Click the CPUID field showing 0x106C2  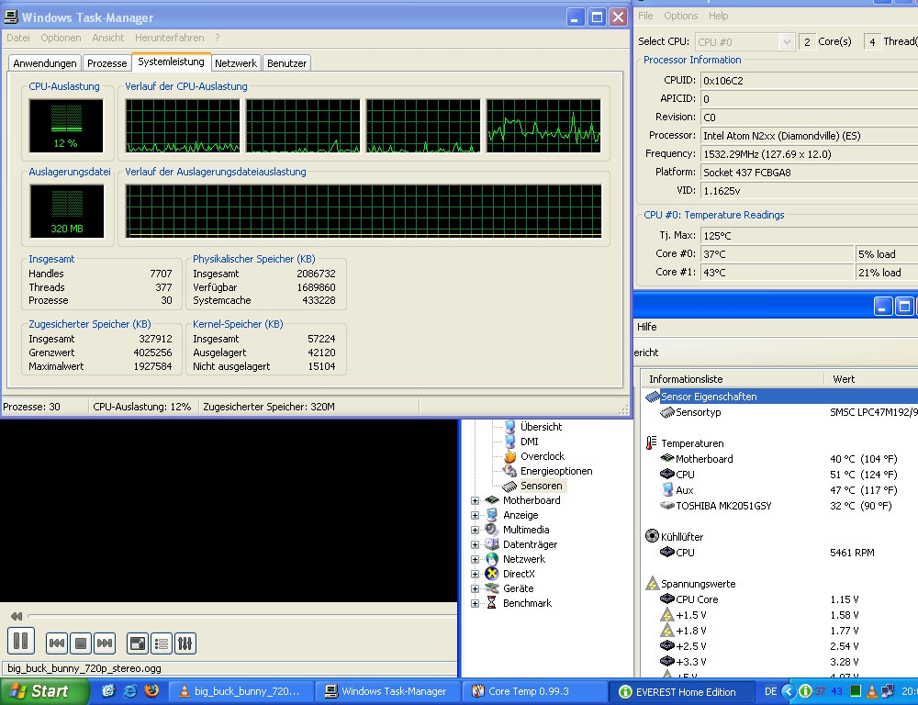click(x=809, y=80)
